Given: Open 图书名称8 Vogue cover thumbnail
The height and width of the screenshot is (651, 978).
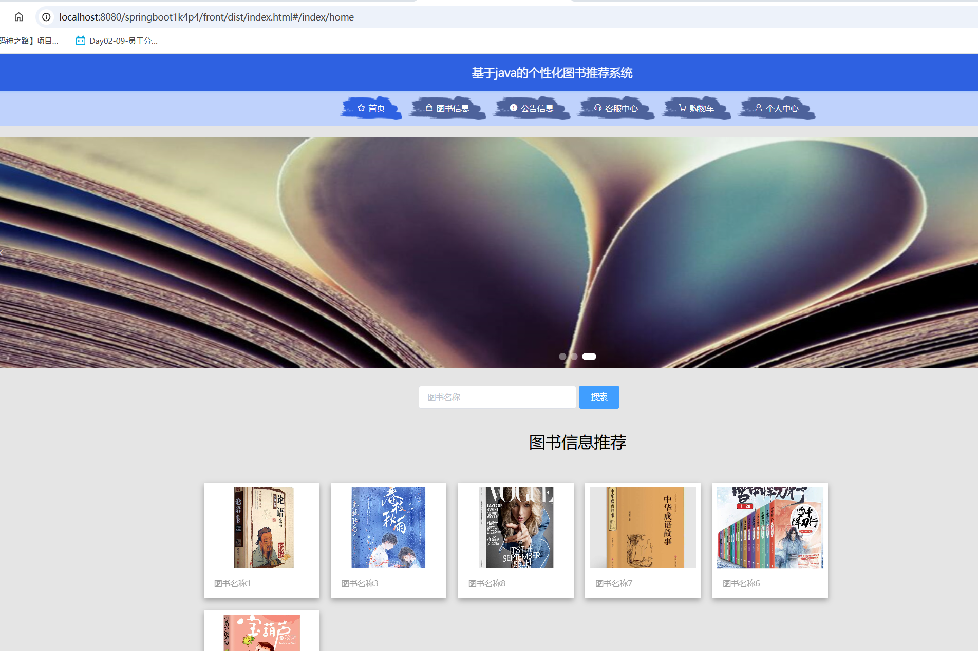Looking at the screenshot, I should pos(516,528).
